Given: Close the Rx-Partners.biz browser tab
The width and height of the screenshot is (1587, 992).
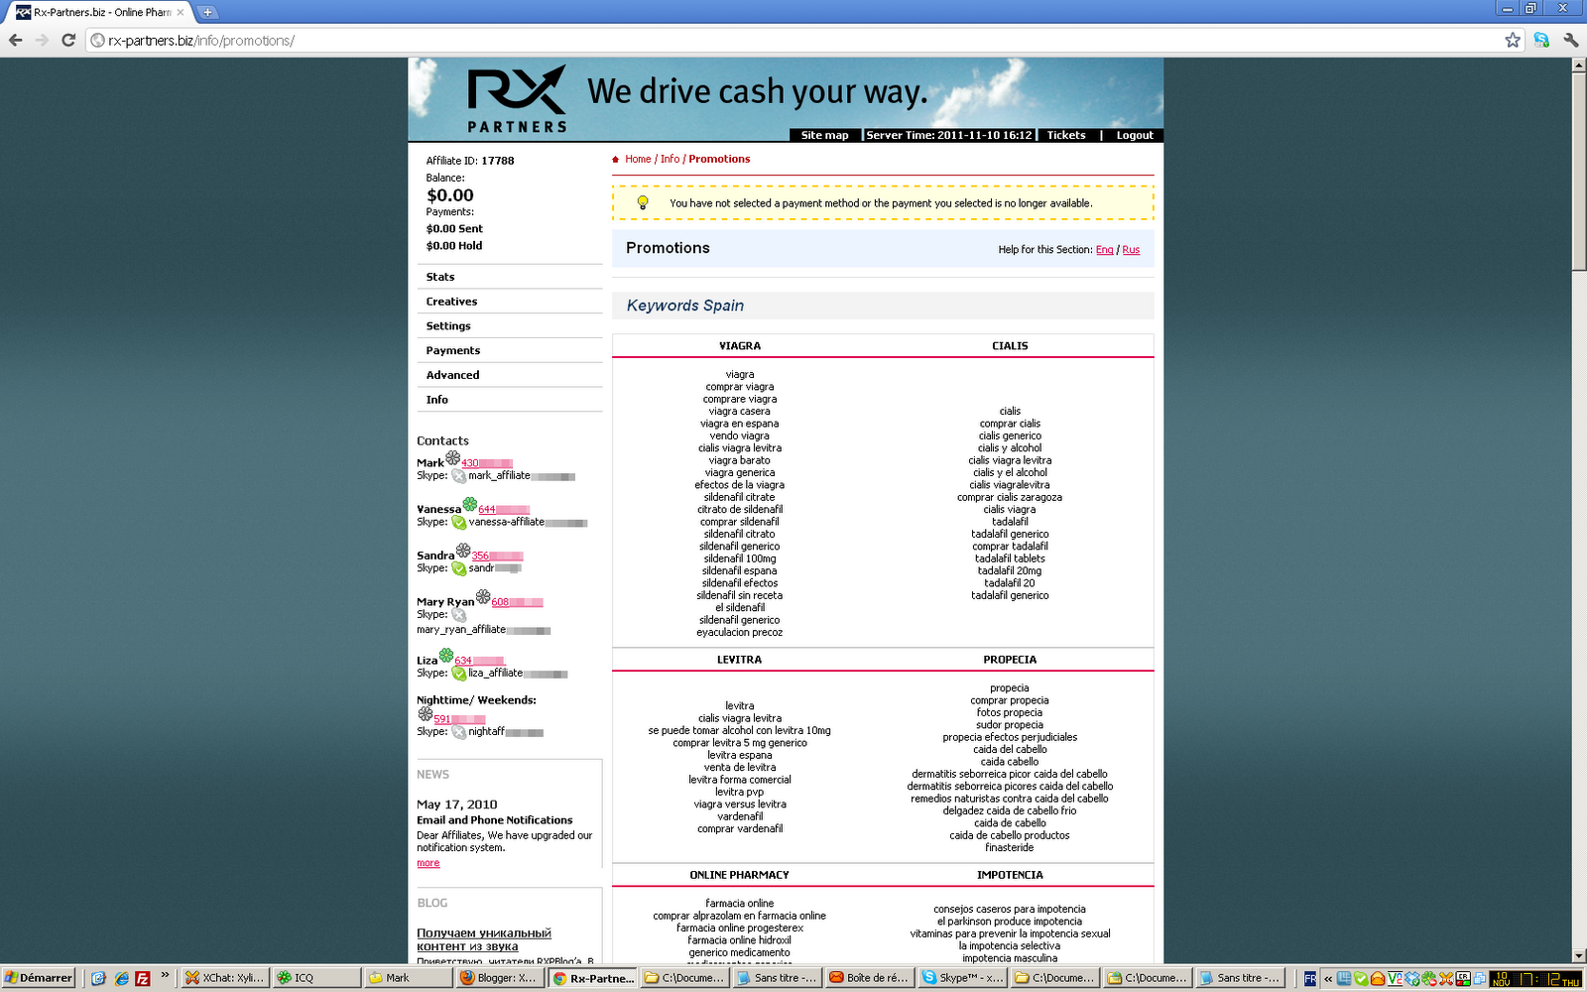Looking at the screenshot, I should (x=180, y=13).
